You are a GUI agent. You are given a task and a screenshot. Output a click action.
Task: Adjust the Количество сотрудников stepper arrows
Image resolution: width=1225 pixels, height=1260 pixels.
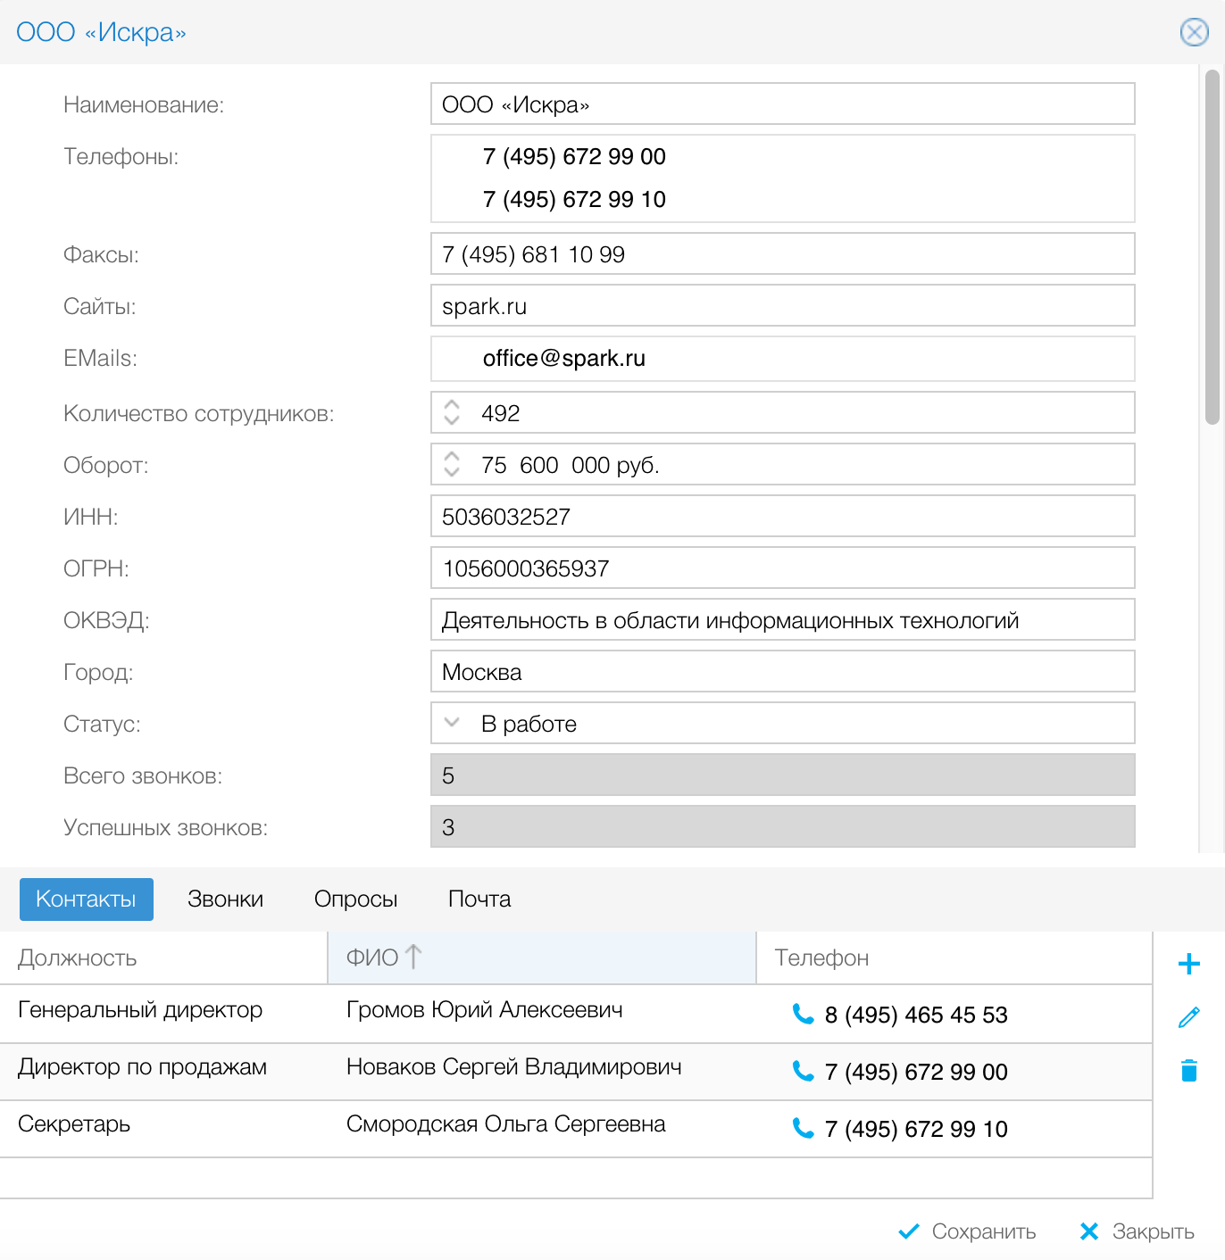click(x=452, y=412)
